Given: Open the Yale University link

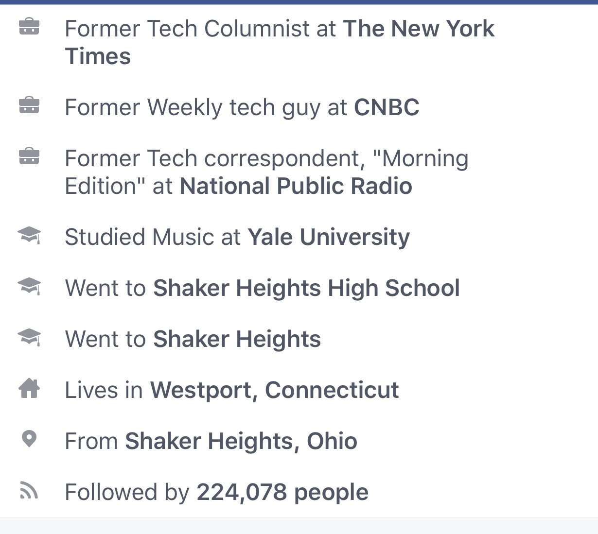Looking at the screenshot, I should click(329, 237).
